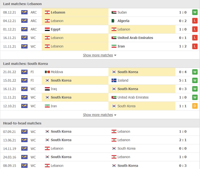
Task: Open the 14.11.19 Lebanon vs South Korea row
Action: 100,149
